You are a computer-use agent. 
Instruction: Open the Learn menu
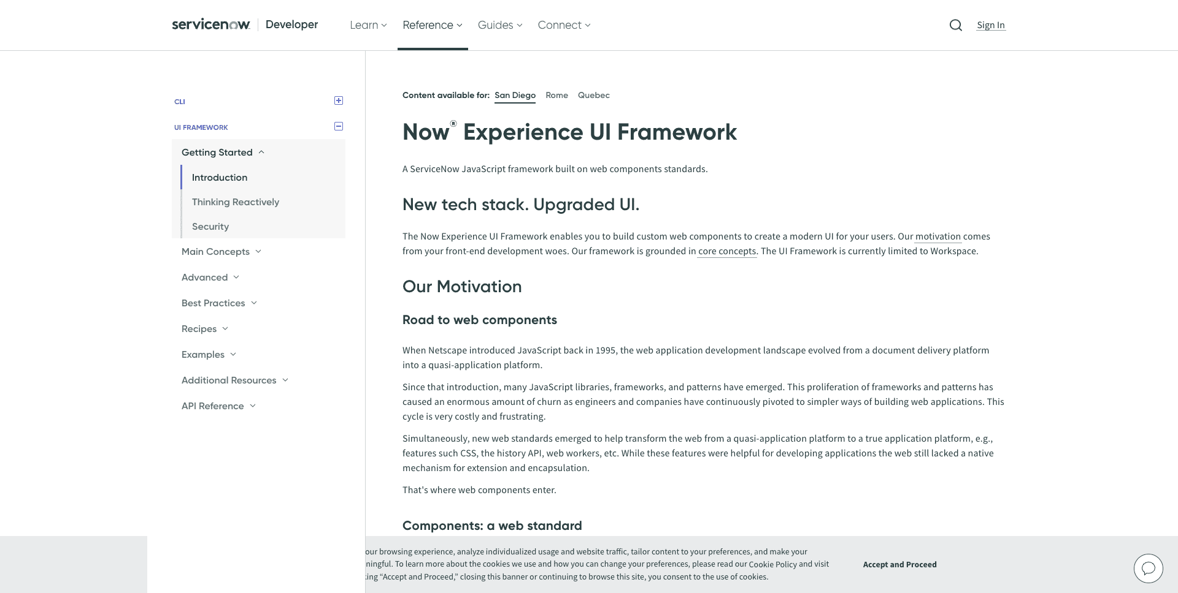click(368, 25)
